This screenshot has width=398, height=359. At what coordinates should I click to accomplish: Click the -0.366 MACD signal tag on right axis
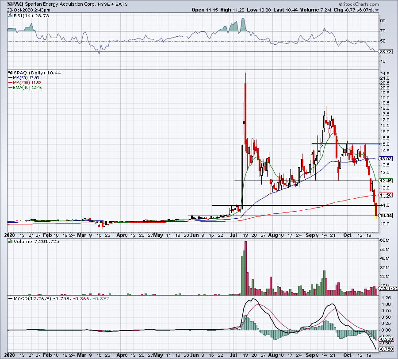tap(387, 339)
